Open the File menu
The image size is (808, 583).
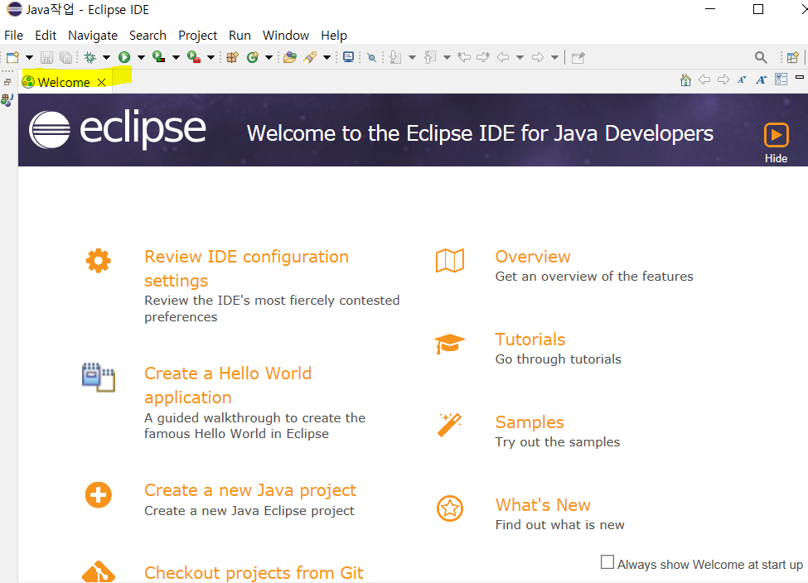point(13,35)
